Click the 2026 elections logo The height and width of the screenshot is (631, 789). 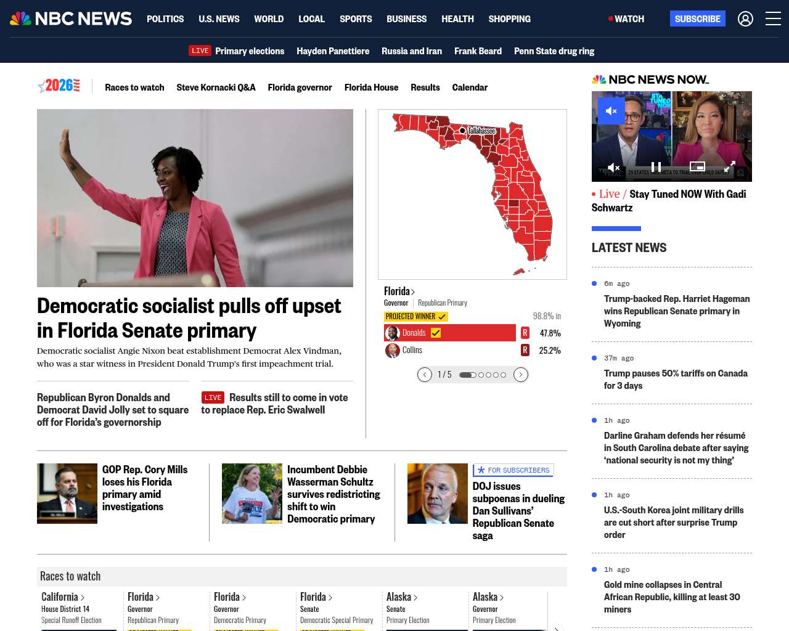(59, 86)
